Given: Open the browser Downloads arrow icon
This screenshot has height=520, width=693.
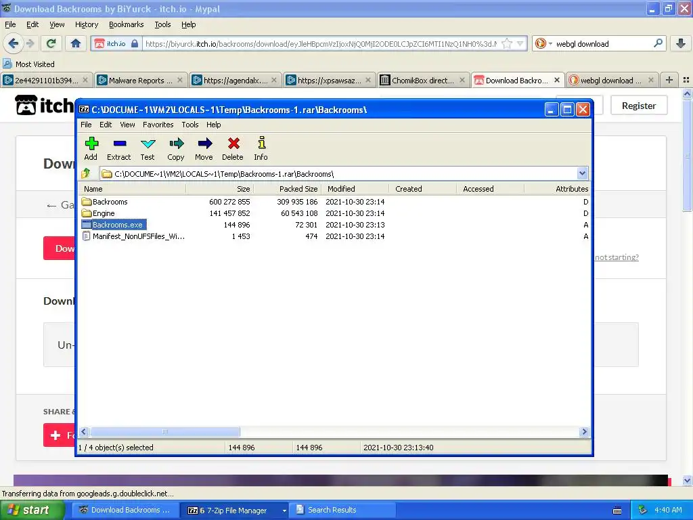Looking at the screenshot, I should 681,43.
